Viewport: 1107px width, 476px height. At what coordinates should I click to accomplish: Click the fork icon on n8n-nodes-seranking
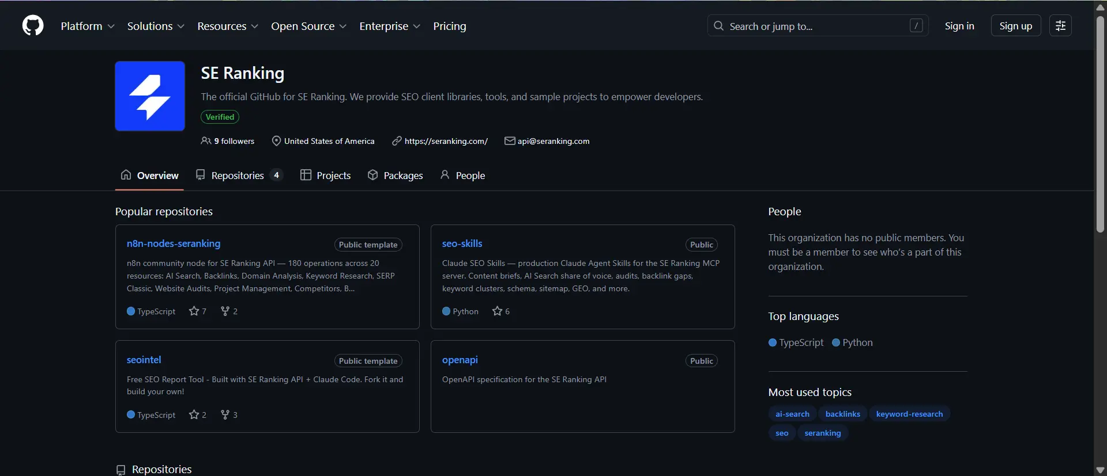click(x=225, y=311)
